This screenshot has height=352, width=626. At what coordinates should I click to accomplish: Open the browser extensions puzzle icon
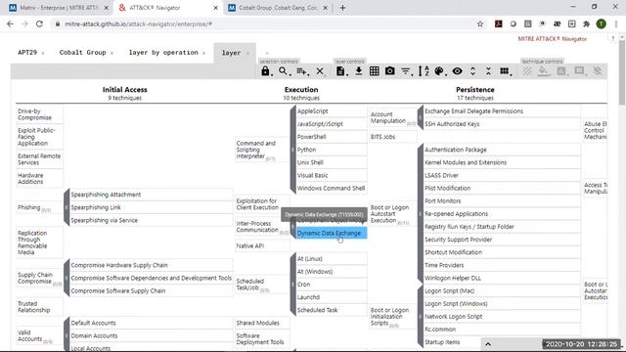coord(586,23)
